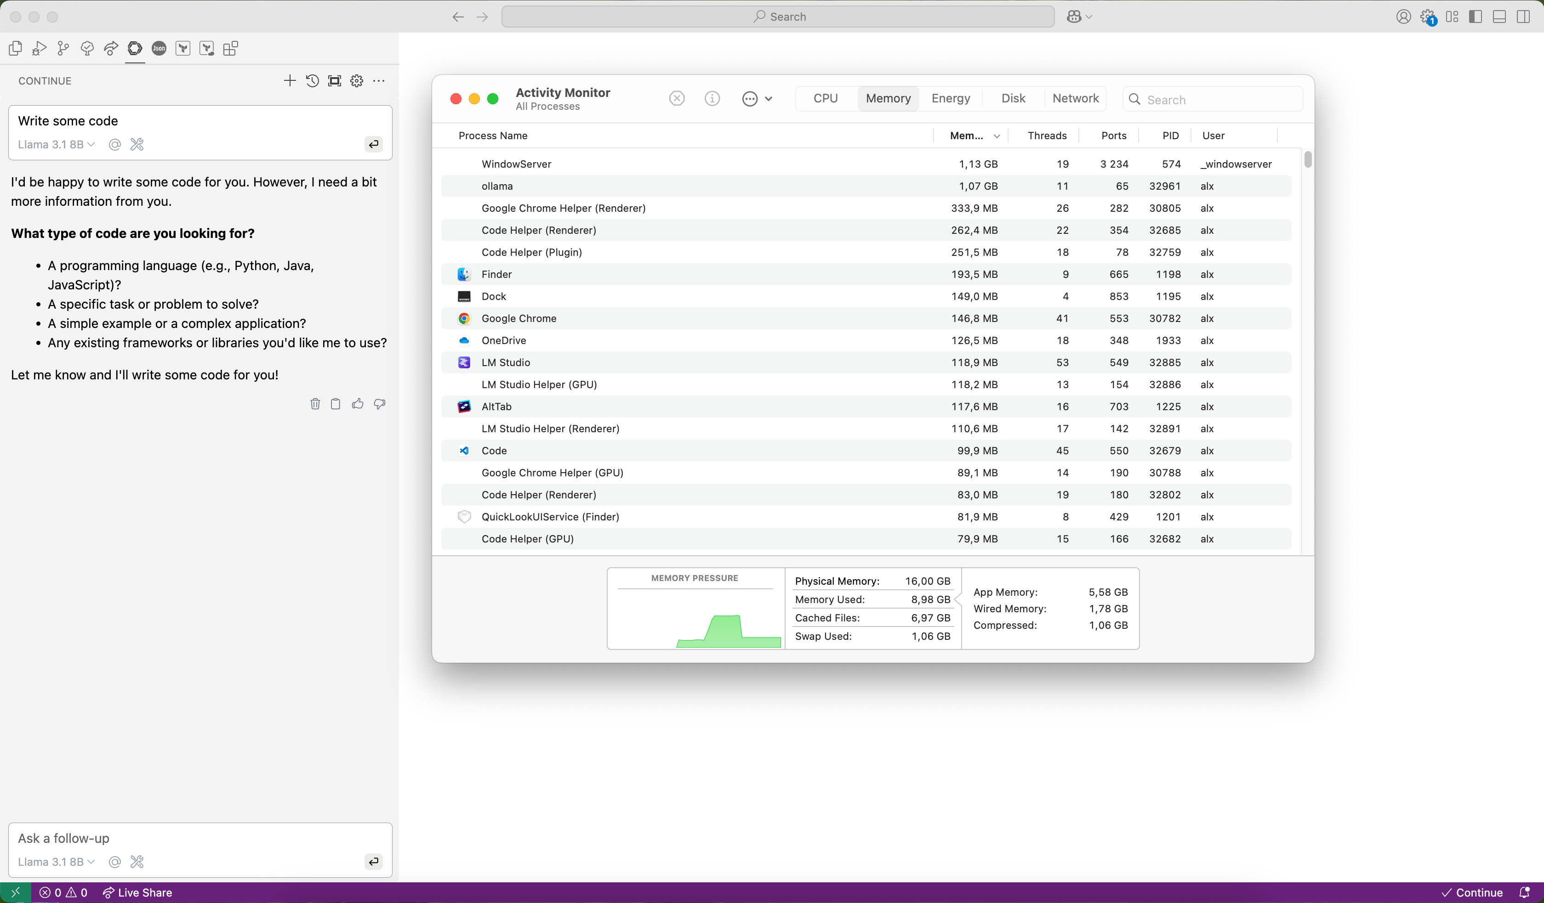Viewport: 1544px width, 903px height.
Task: Switch to the Network tab
Action: (1075, 99)
